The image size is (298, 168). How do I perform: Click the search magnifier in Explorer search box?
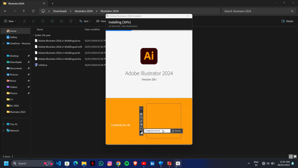[x=292, y=11]
